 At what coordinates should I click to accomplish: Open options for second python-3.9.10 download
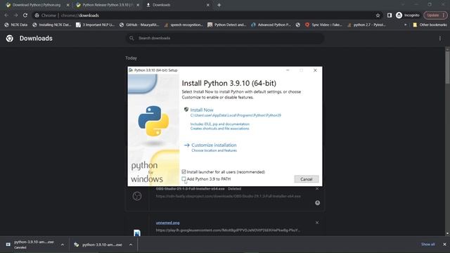pyautogui.click(x=131, y=245)
